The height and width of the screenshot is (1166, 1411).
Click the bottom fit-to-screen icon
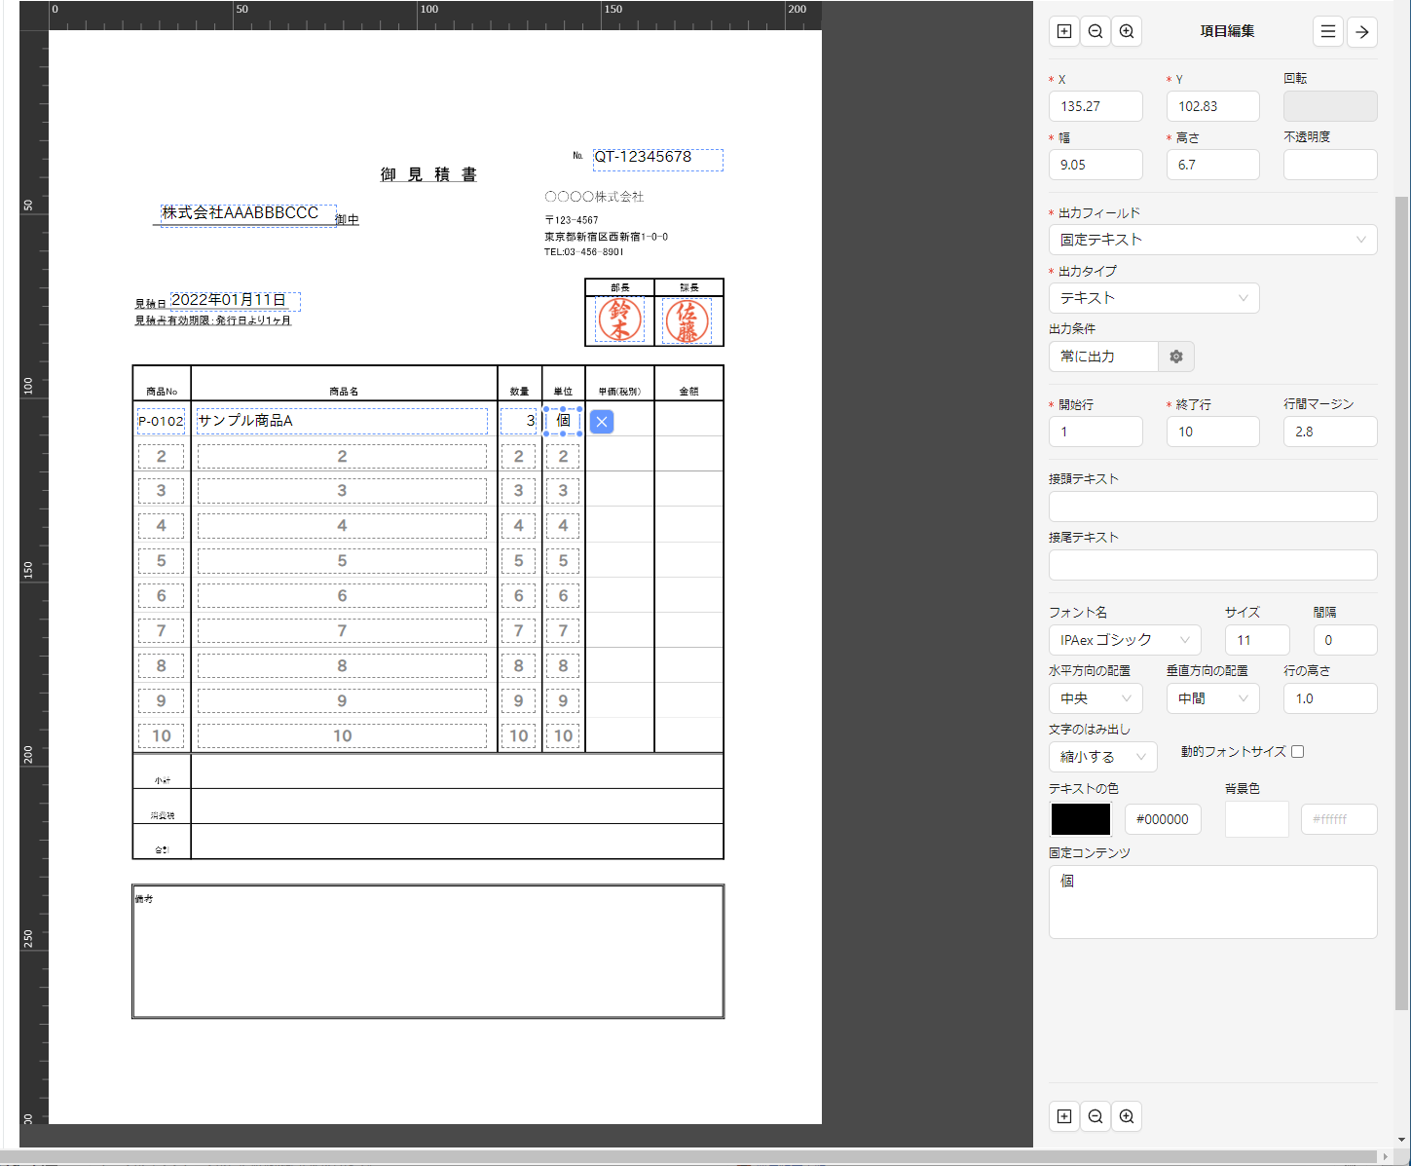pos(1064,1116)
